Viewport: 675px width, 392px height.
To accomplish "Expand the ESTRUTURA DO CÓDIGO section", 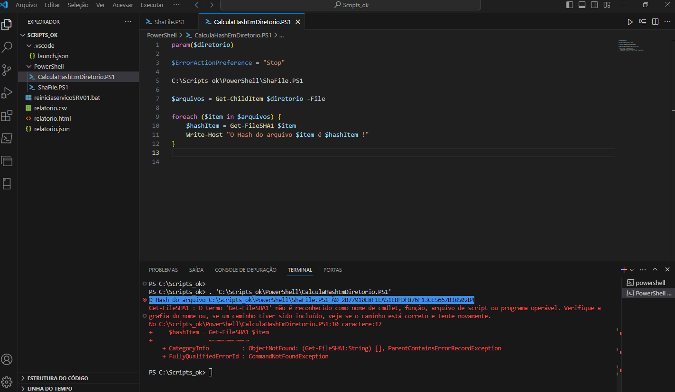I will 79,378.
